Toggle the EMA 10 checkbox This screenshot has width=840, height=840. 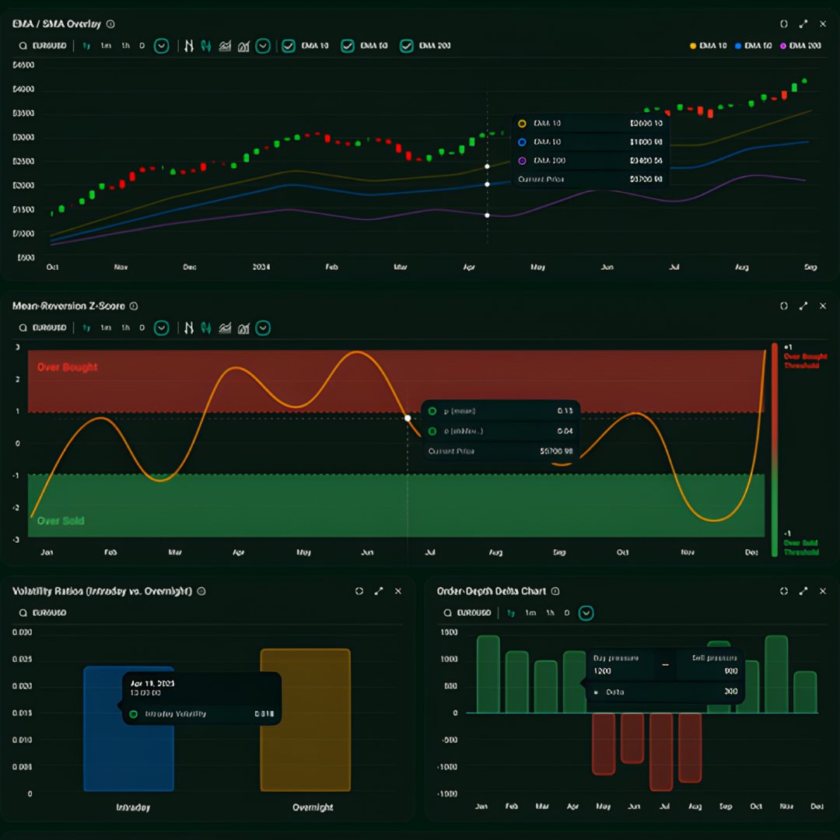tap(288, 45)
